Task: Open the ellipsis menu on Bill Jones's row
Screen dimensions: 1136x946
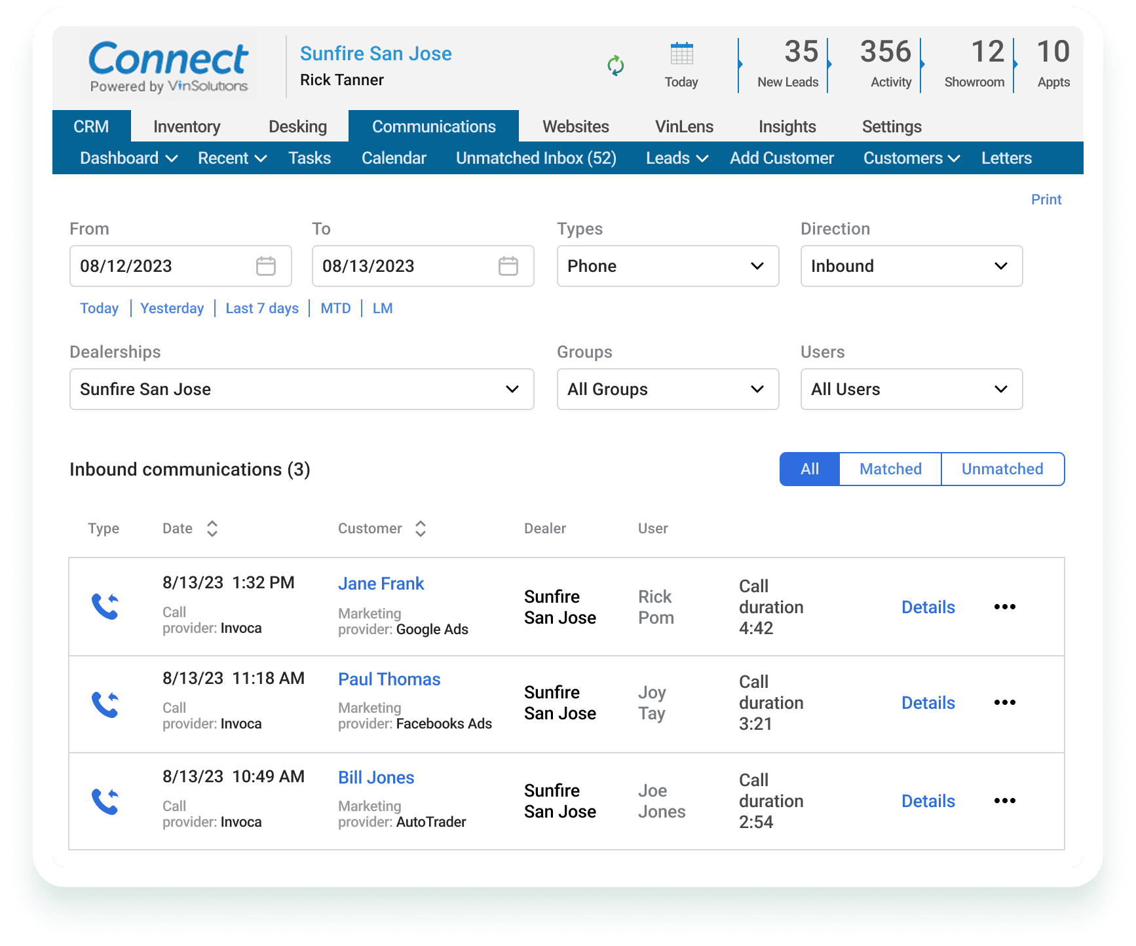Action: pos(1004,801)
